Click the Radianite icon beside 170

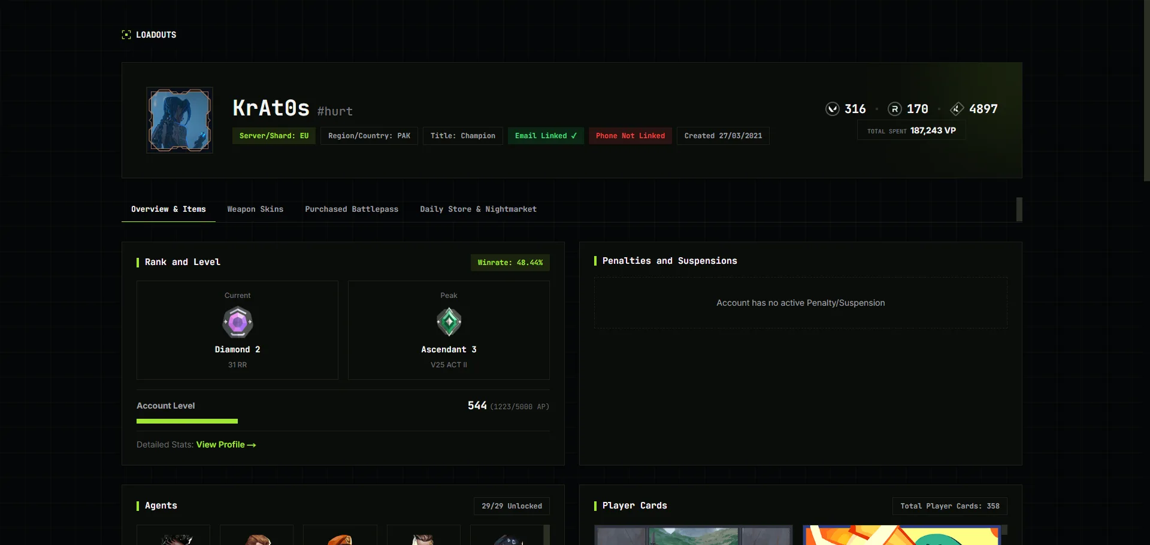click(895, 109)
